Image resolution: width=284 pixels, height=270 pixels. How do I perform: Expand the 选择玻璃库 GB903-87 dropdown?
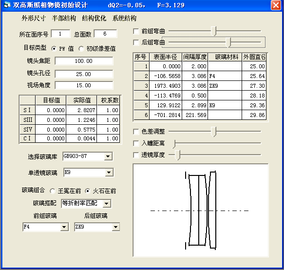click(108, 156)
